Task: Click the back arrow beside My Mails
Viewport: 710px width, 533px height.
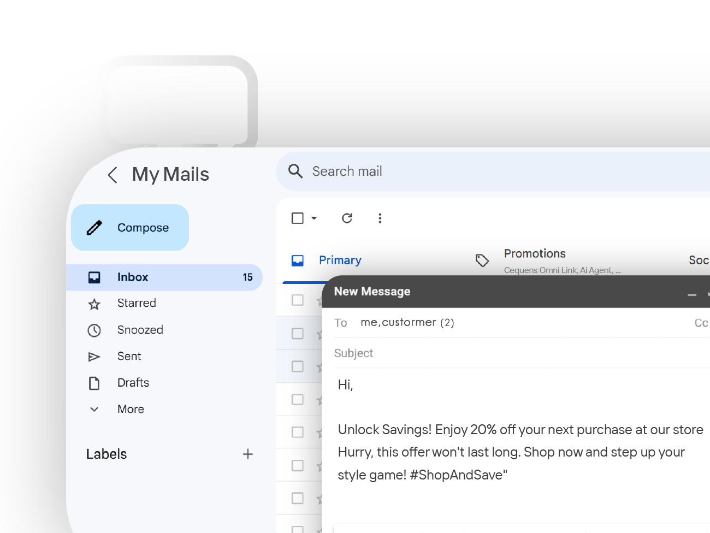Action: click(x=112, y=175)
